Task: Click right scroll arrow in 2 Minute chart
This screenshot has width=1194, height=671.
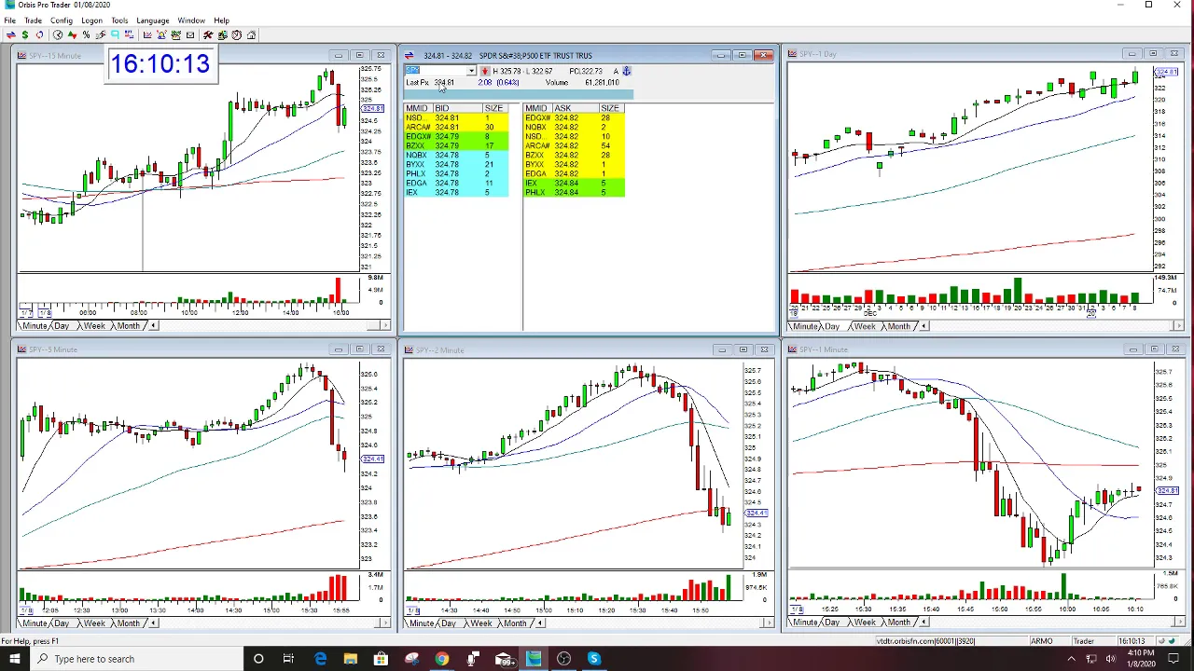Action: [770, 623]
